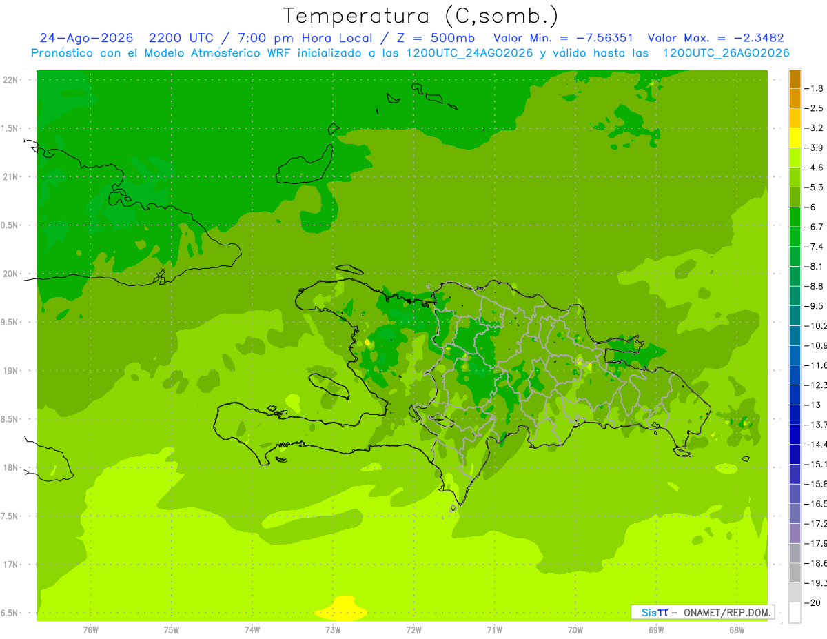Select the '-7.4' colorbar value
The image size is (827, 639).
pyautogui.click(x=814, y=247)
